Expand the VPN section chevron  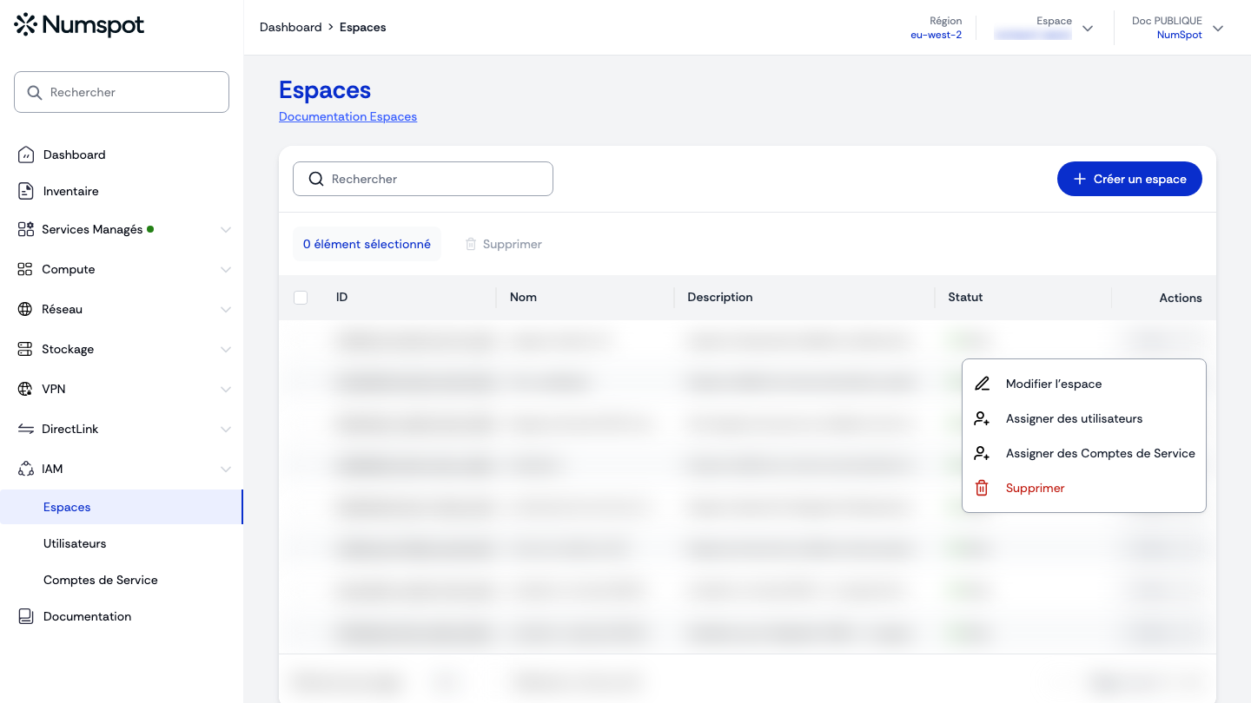pyautogui.click(x=226, y=390)
